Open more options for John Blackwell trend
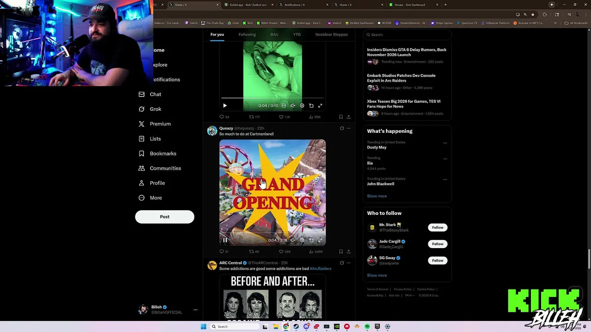This screenshot has width=591, height=332. coord(445,179)
